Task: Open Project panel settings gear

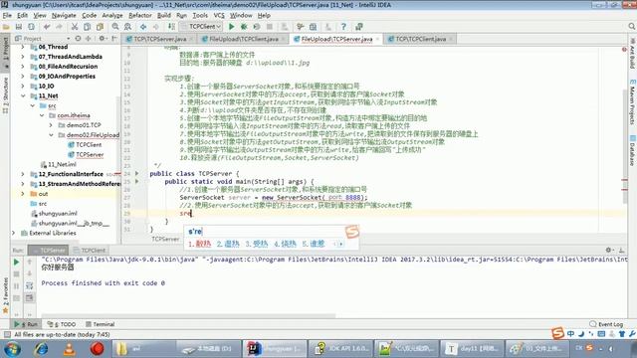Action: (102, 39)
